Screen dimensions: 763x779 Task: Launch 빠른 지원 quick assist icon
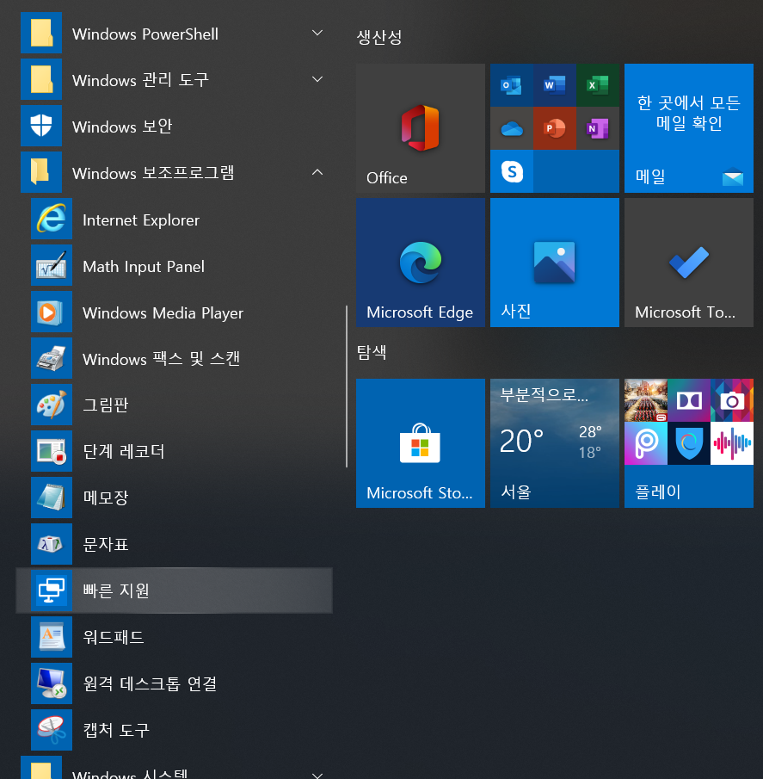point(51,590)
